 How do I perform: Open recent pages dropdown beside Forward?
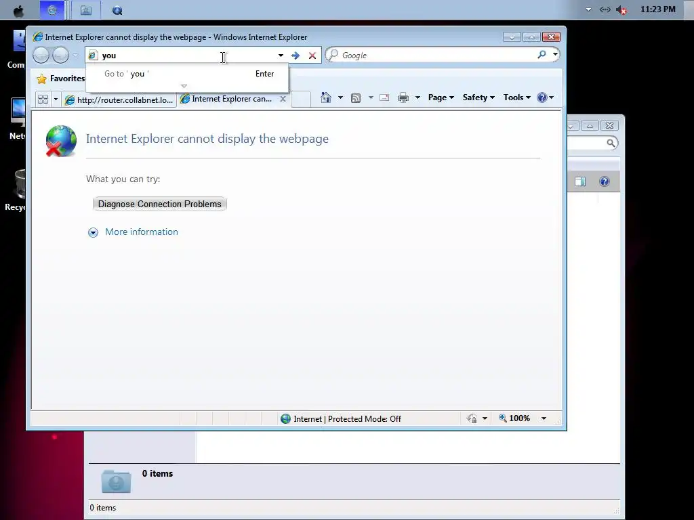[76, 56]
